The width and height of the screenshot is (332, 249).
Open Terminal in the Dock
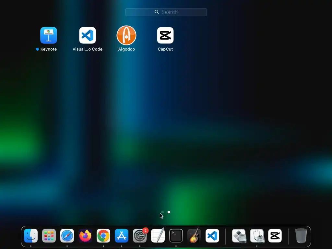tap(176, 236)
